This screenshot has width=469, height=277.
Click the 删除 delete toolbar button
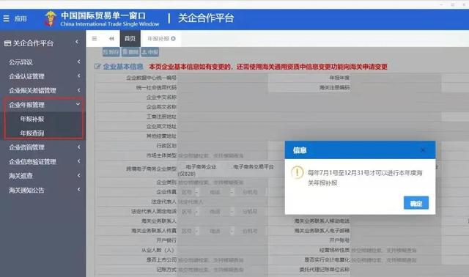click(130, 52)
